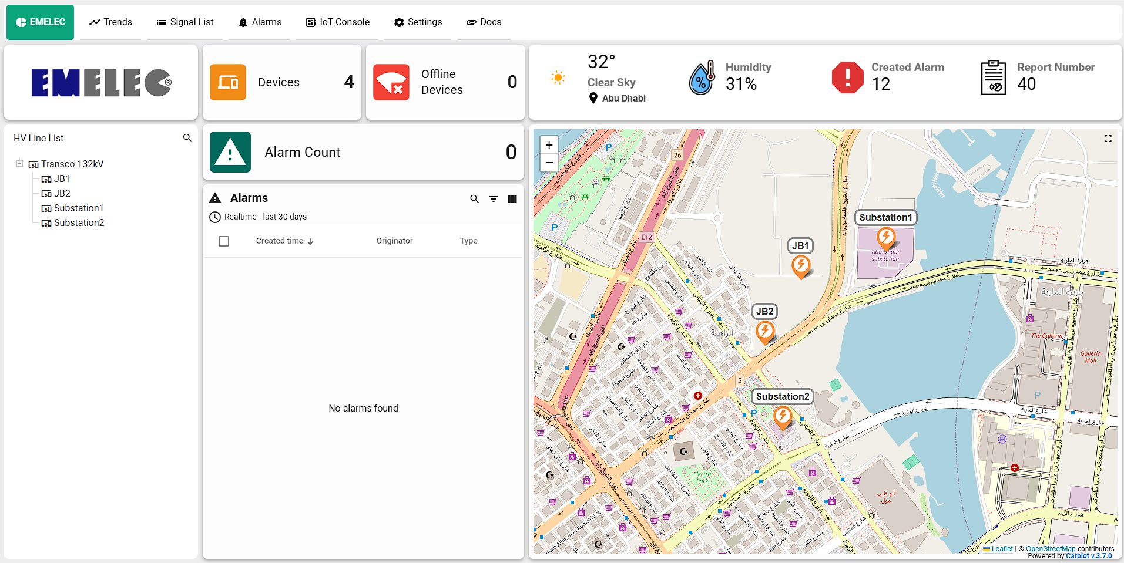Open the Alarms column display icon
The height and width of the screenshot is (563, 1124).
click(512, 199)
